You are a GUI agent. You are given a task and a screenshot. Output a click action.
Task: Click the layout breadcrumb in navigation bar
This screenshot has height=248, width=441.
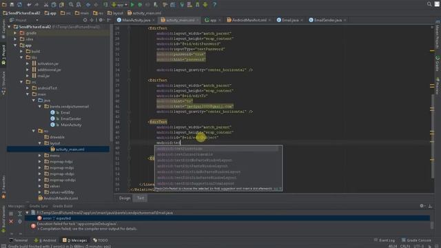coord(115,13)
